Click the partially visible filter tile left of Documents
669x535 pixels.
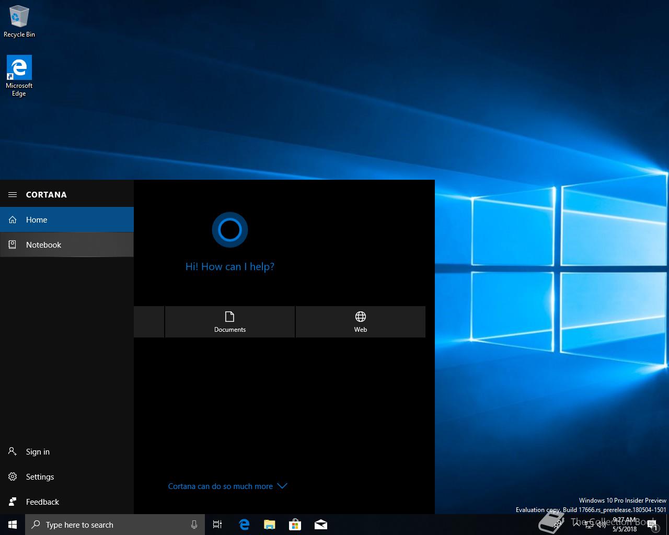(x=149, y=322)
